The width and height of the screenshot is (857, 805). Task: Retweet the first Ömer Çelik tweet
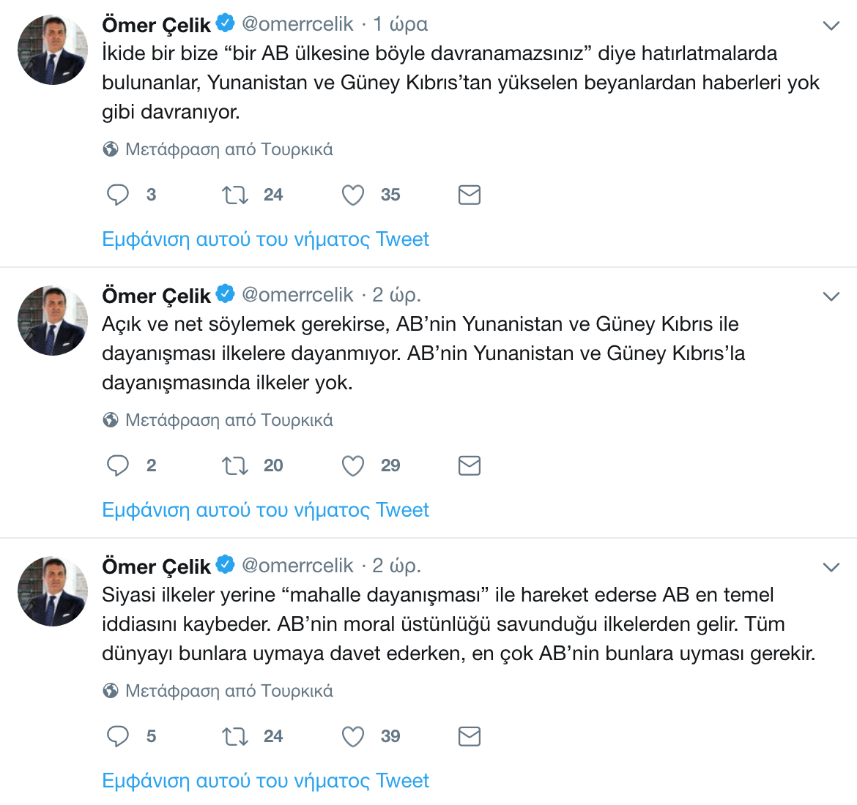pyautogui.click(x=235, y=195)
